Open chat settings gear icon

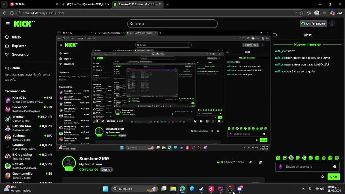click(322, 177)
